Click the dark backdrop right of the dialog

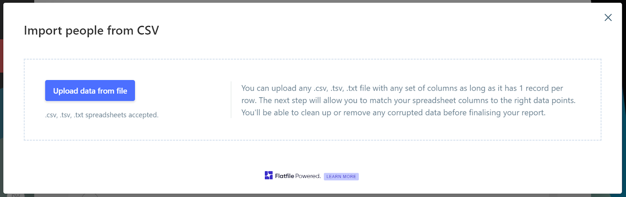pyautogui.click(x=624, y=98)
